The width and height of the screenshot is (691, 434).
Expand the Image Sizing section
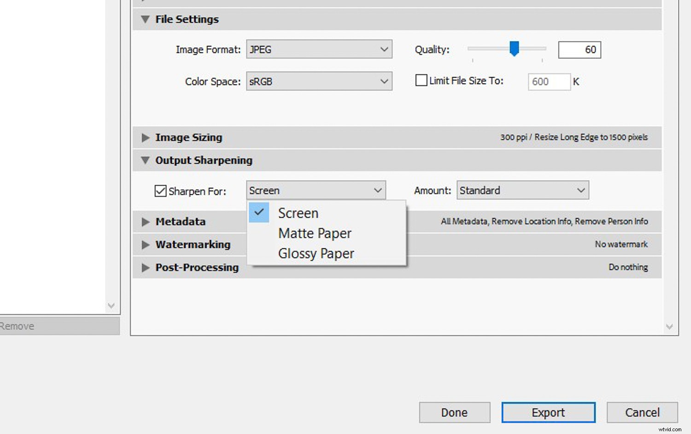coord(146,137)
